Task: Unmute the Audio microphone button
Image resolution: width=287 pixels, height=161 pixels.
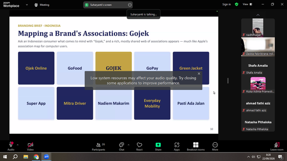Action: coord(11,146)
